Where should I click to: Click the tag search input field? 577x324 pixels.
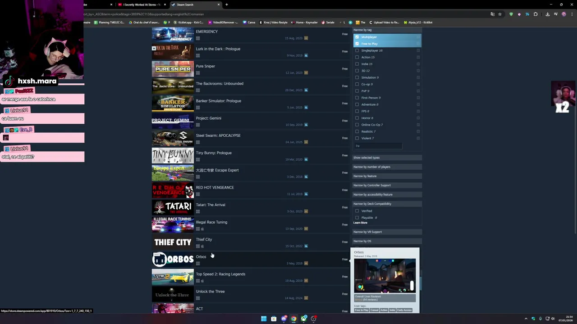[x=378, y=146]
